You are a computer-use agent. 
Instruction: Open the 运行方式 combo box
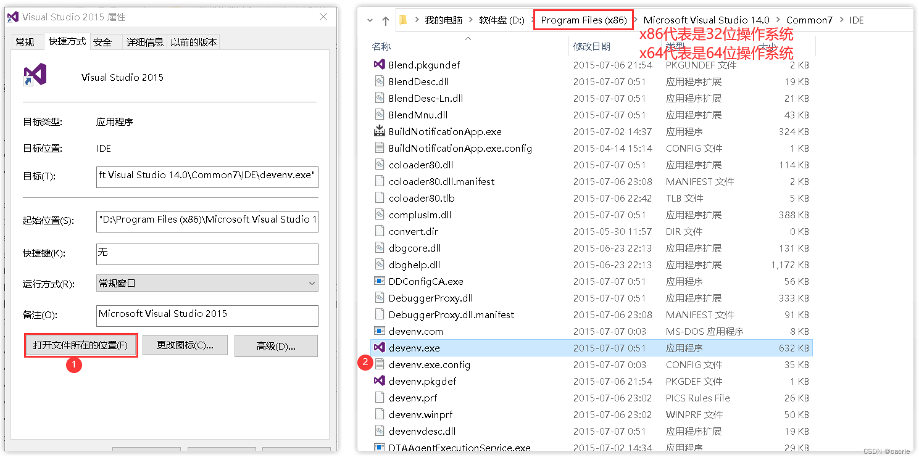pos(207,283)
